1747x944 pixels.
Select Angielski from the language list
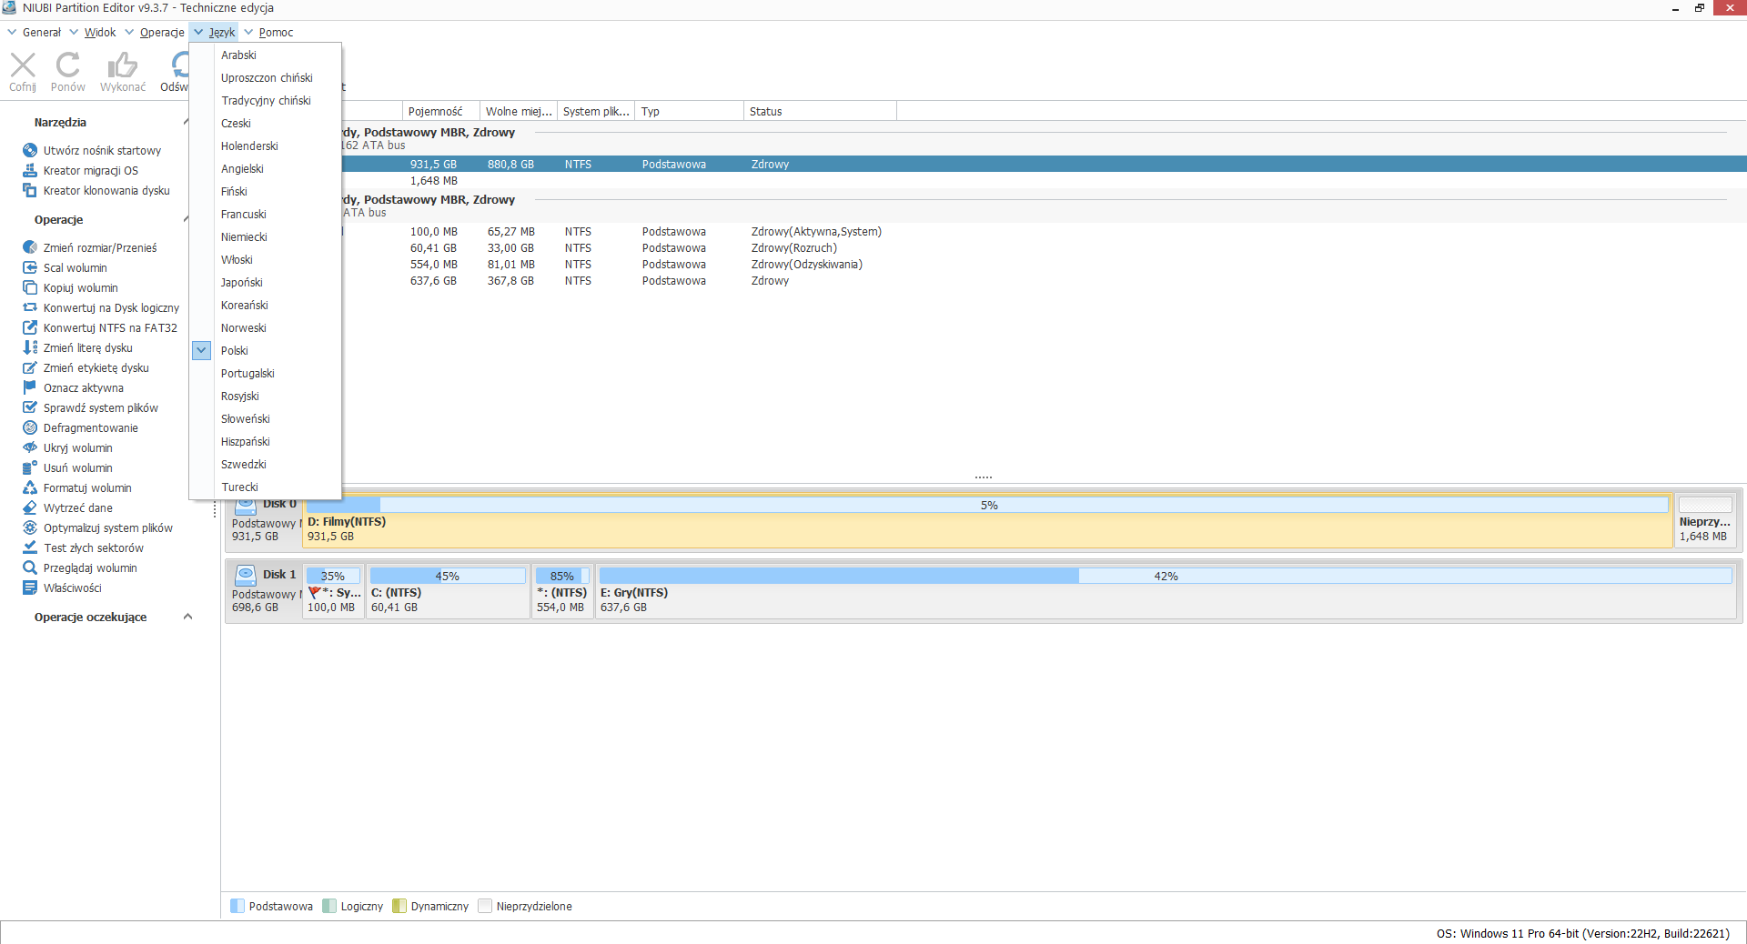tap(242, 168)
